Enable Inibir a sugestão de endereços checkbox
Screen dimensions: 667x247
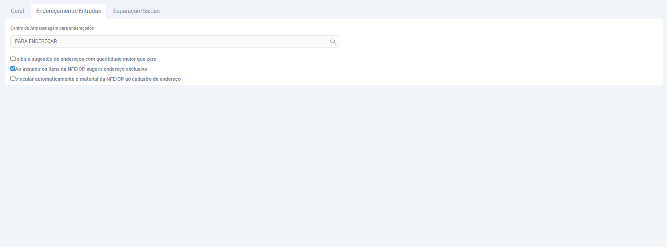pos(13,59)
